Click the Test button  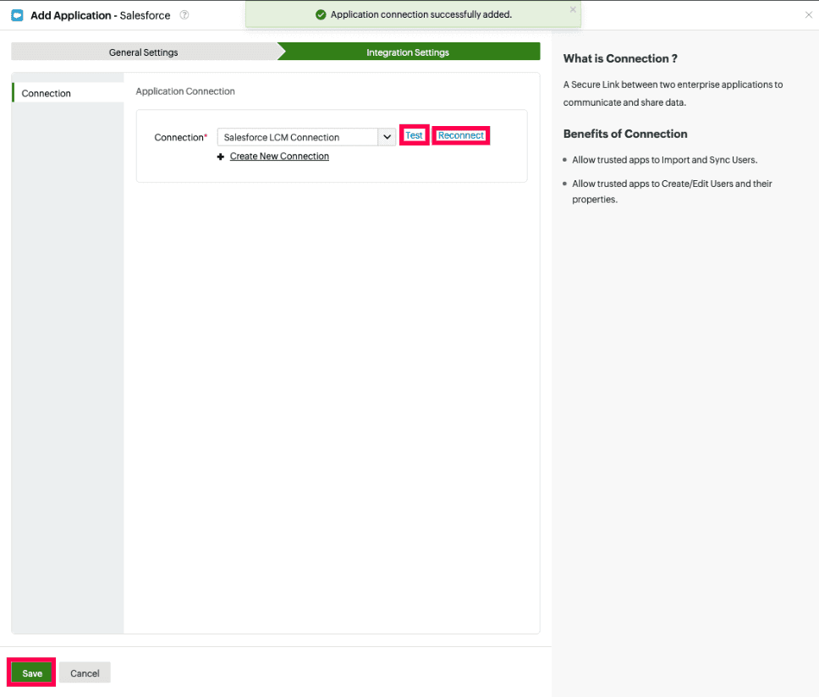pos(414,134)
